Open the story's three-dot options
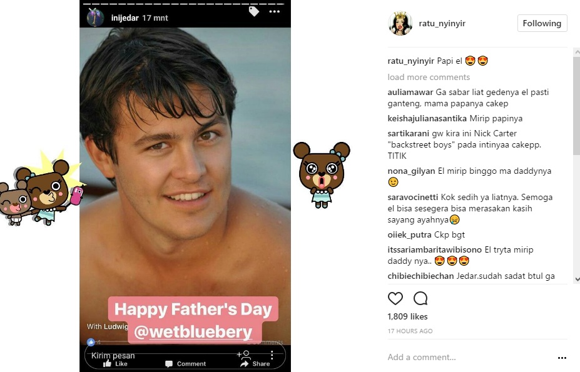This screenshot has height=372, width=580. [x=275, y=11]
